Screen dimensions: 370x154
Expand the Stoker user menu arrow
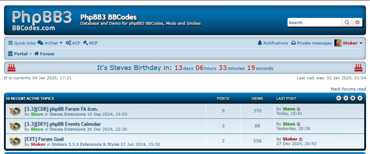(x=361, y=43)
